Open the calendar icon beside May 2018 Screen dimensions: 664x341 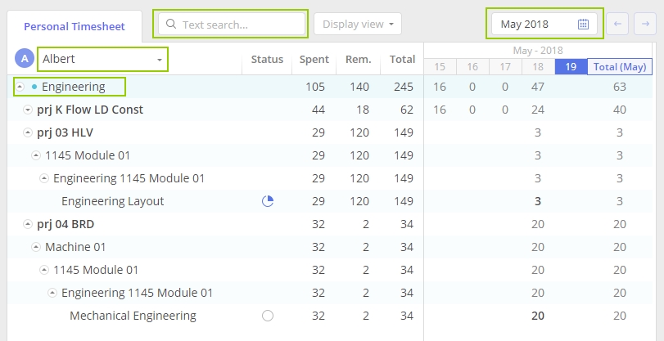[x=583, y=24]
